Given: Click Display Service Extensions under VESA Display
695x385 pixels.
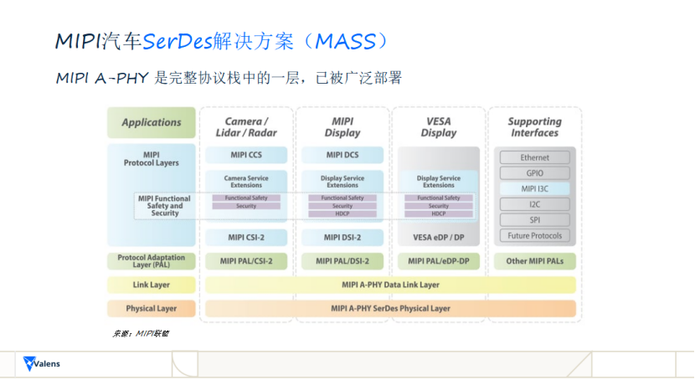Looking at the screenshot, I should [439, 182].
